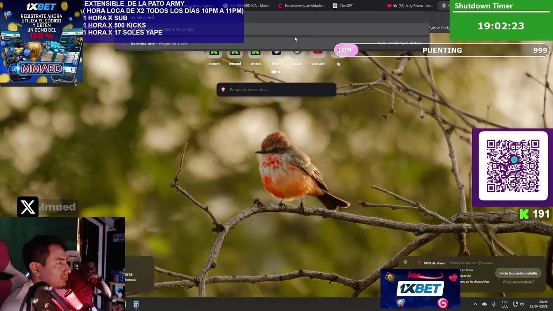Screen dimensions: 553x311
Task: Click the Brave VPN logo in the popup
Action: pos(419,263)
